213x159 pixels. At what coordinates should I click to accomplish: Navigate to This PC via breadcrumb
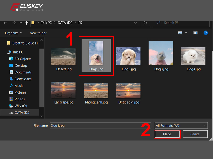[x=46, y=23]
